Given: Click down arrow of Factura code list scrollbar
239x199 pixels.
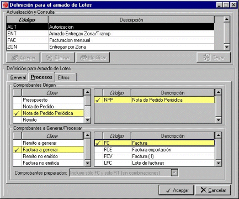Looking at the screenshot, I should click(x=219, y=163).
